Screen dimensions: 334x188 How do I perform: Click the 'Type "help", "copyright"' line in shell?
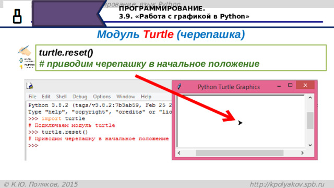(100, 112)
